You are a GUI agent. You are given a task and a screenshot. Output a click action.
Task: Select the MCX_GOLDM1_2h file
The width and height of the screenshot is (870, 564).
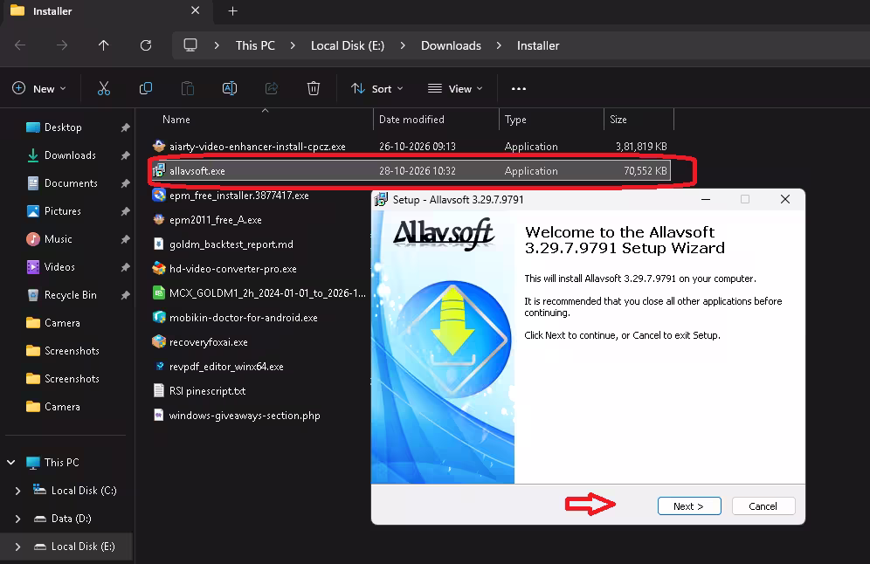point(267,292)
